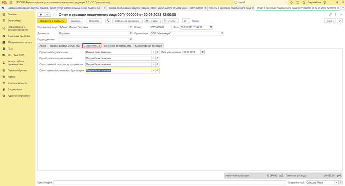
Task: Open the help question mark button
Action: point(339,21)
